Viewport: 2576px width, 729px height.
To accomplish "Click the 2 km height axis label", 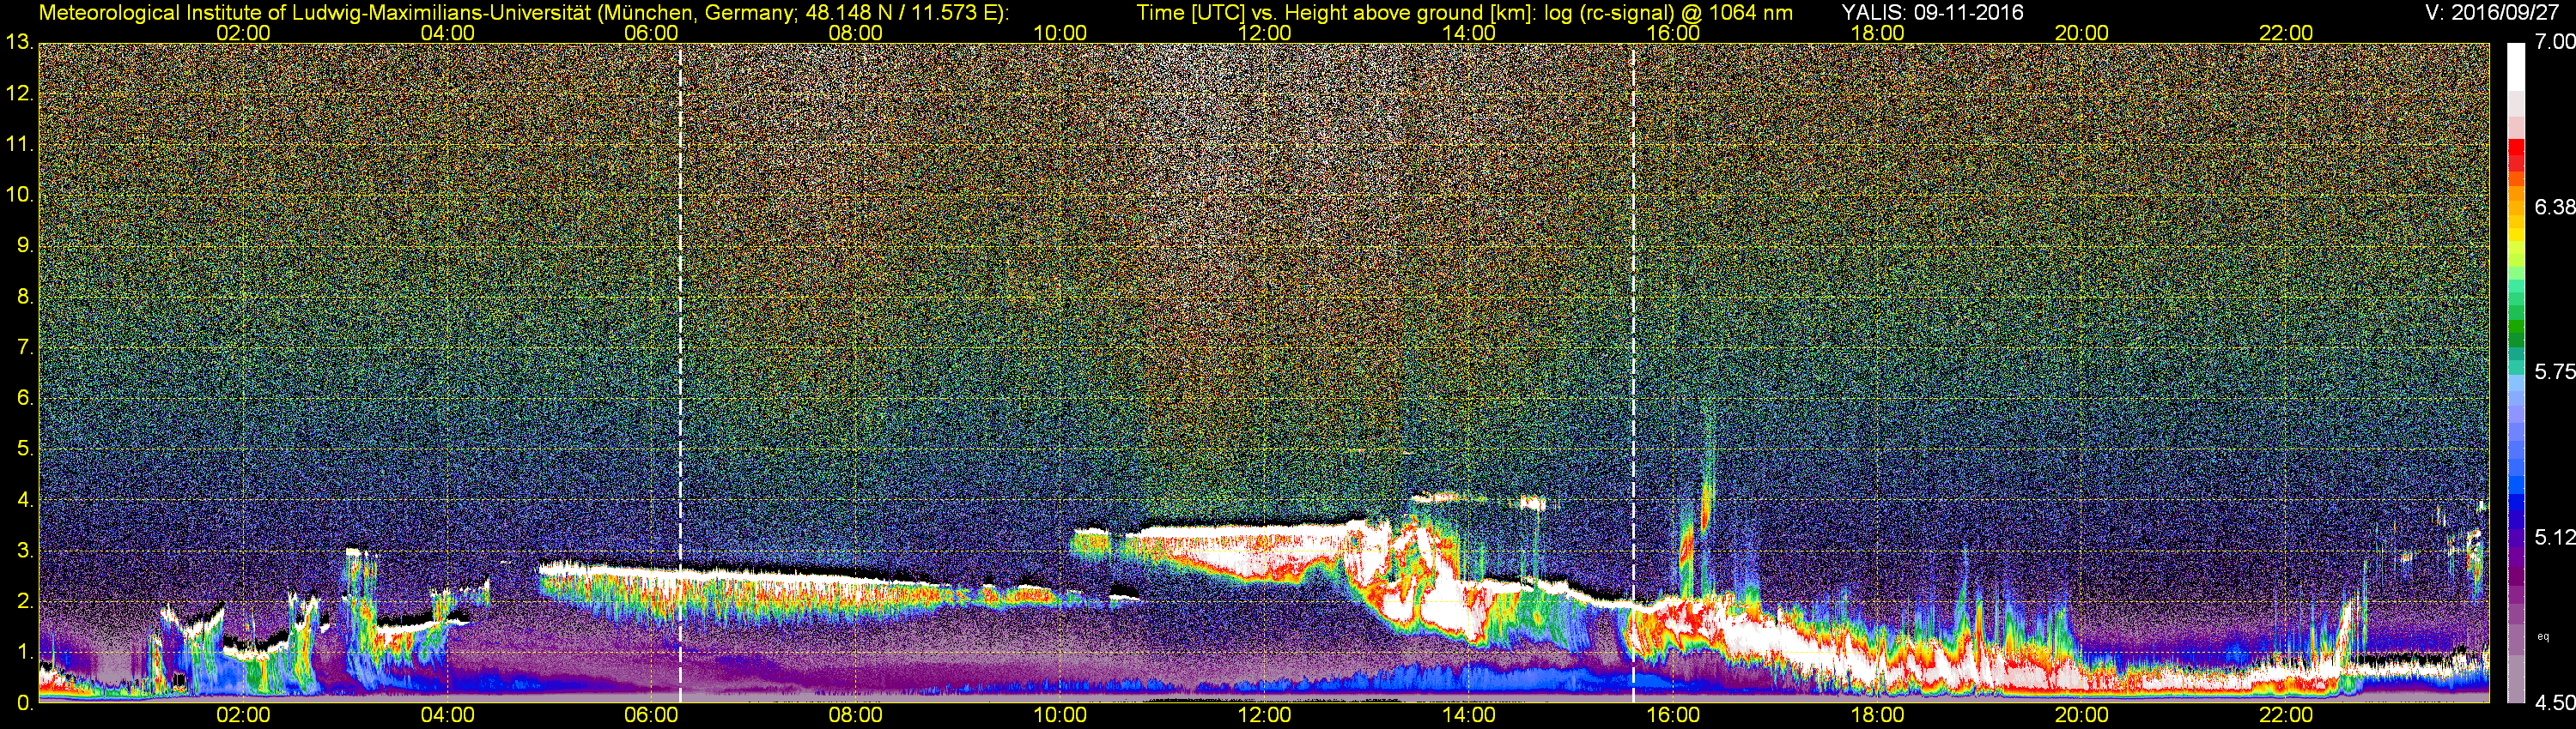I will pos(24,601).
